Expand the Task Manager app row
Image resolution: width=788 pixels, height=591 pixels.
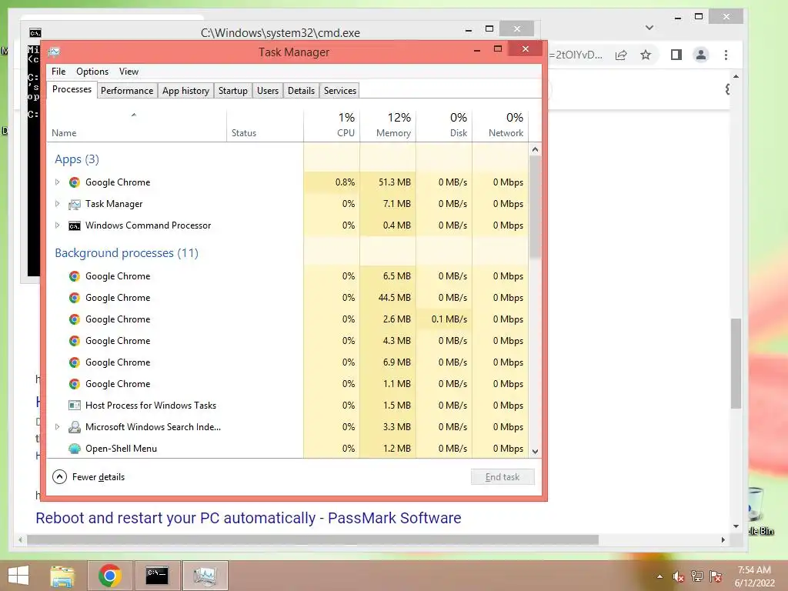point(57,204)
